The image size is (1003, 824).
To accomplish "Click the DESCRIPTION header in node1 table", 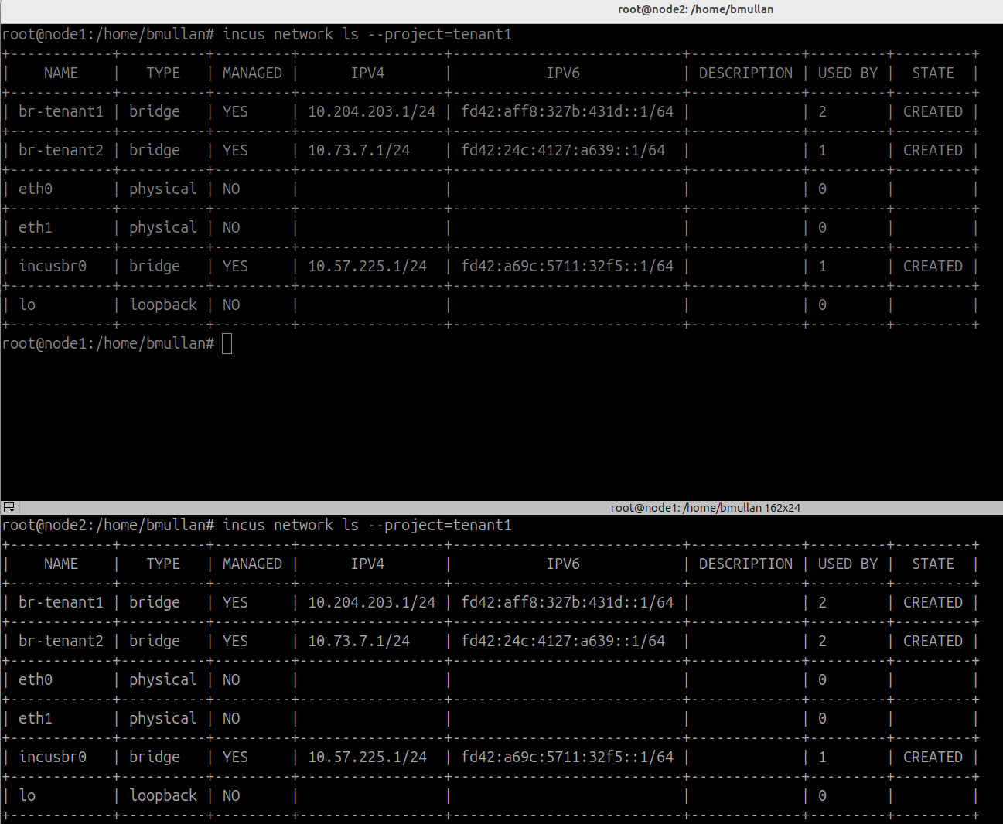I will tap(745, 73).
